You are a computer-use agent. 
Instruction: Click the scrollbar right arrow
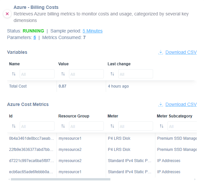[195, 179]
